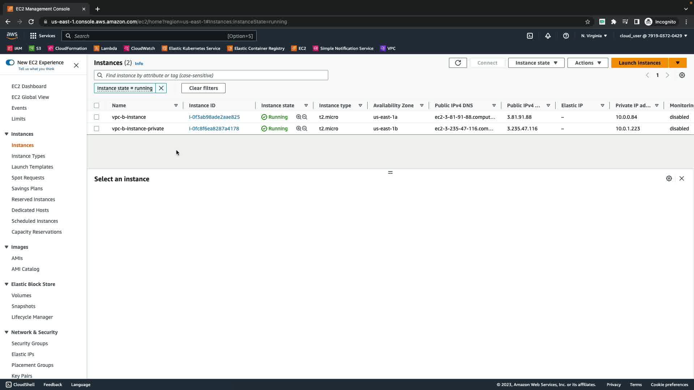
Task: Check the vpc-b-instance-private row checkbox
Action: (97, 129)
